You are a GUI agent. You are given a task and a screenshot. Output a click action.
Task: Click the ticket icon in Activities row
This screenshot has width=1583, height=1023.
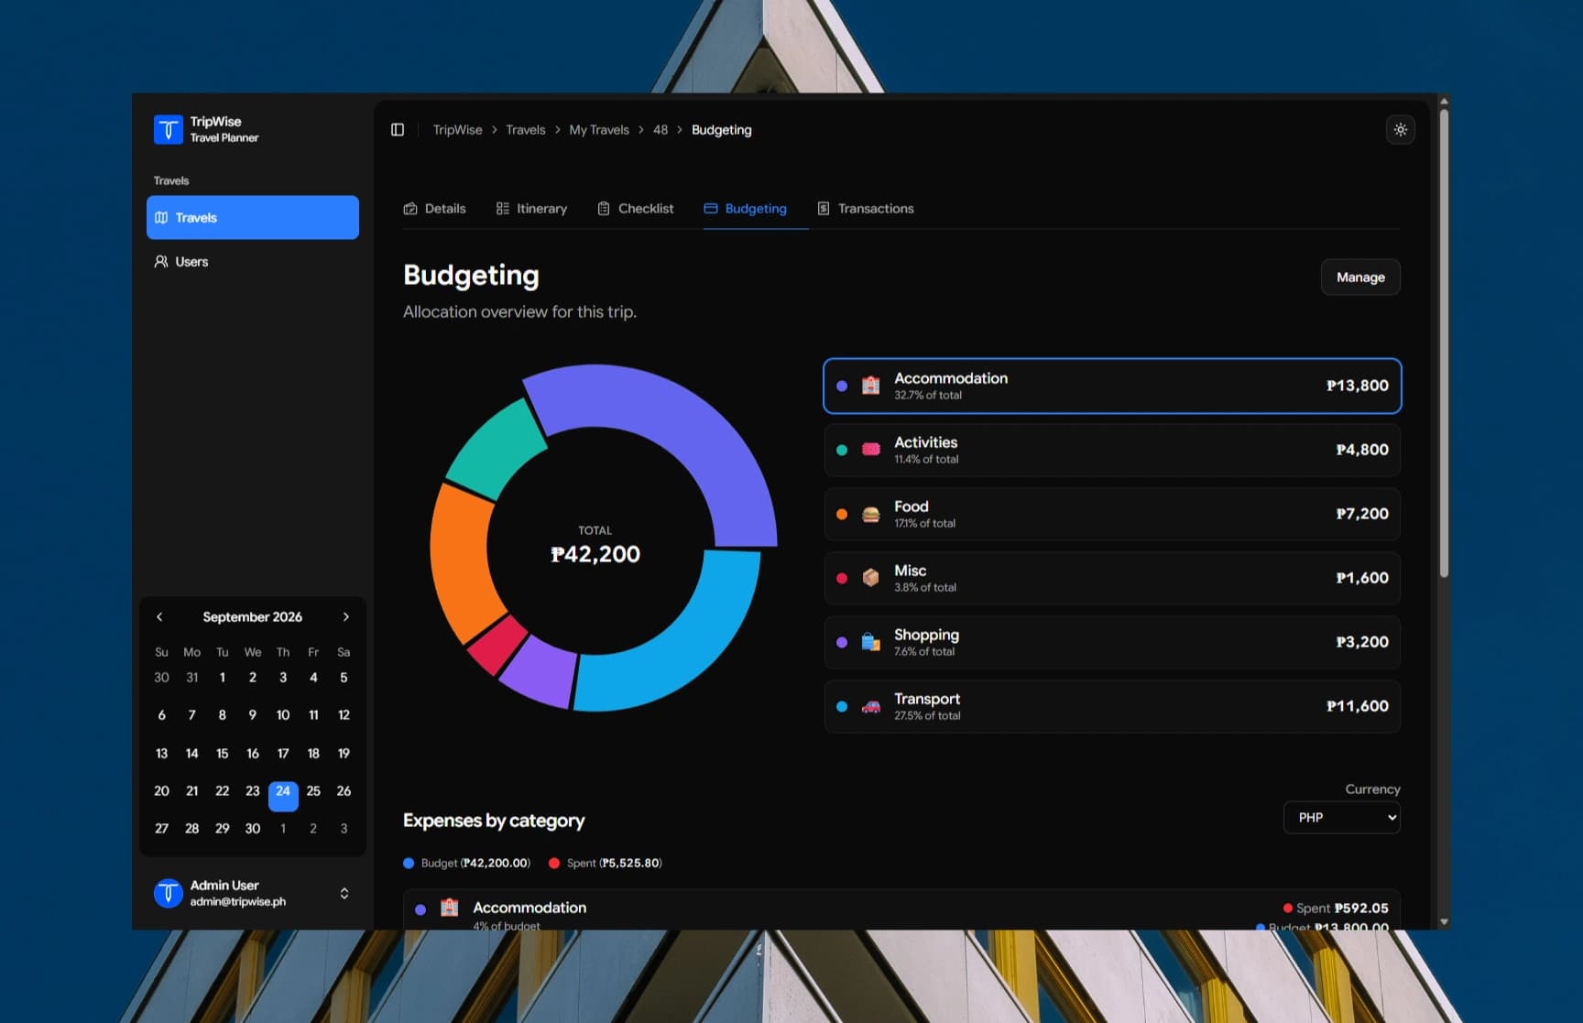[x=870, y=450]
